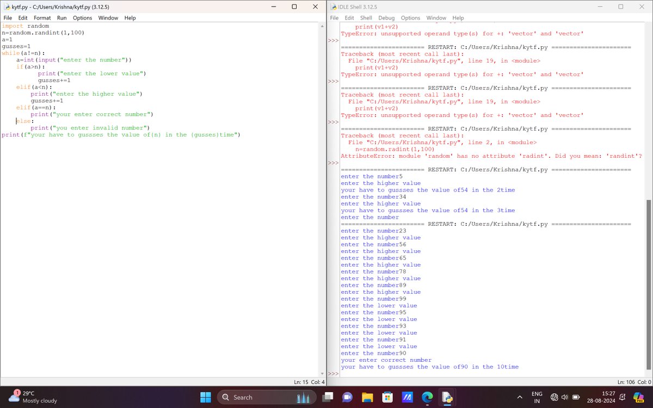This screenshot has width=653, height=408.
Task: Open the Run menu in kytf.py editor
Action: click(x=61, y=17)
